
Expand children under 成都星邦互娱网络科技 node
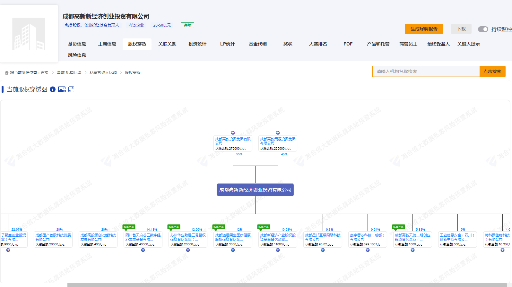pos(323,250)
